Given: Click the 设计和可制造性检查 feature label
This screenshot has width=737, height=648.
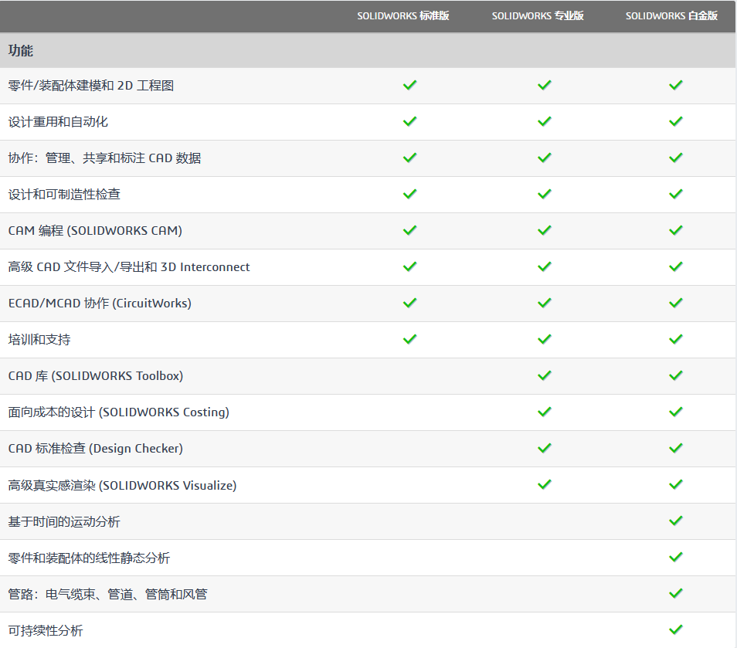Looking at the screenshot, I should point(64,194).
